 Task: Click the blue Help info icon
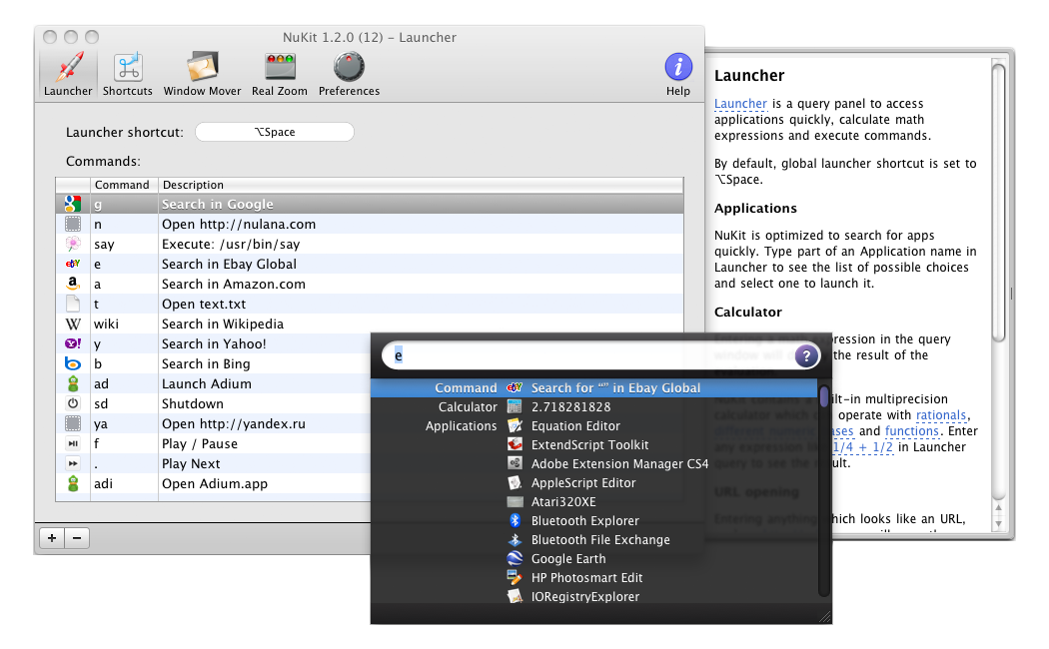pyautogui.click(x=678, y=68)
